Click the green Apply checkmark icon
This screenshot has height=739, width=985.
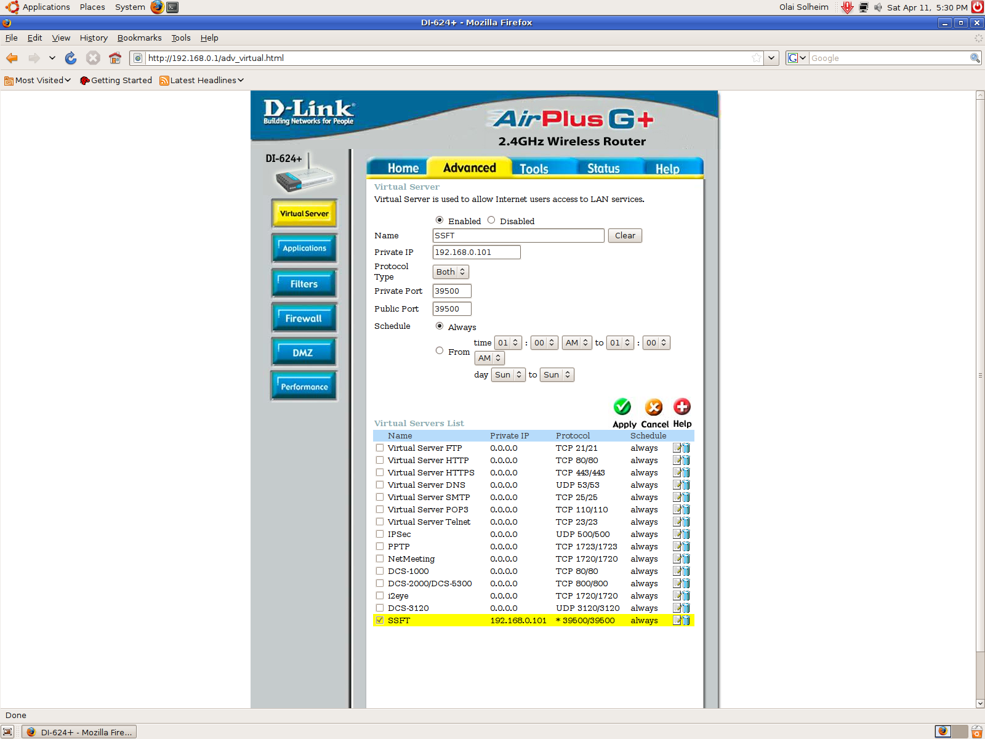coord(622,407)
